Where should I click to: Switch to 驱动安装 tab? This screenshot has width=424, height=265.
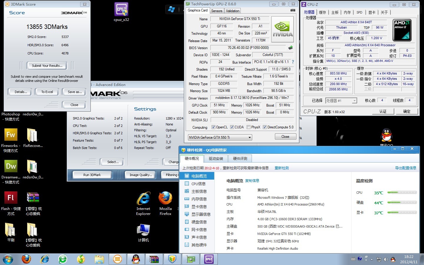pos(216,159)
